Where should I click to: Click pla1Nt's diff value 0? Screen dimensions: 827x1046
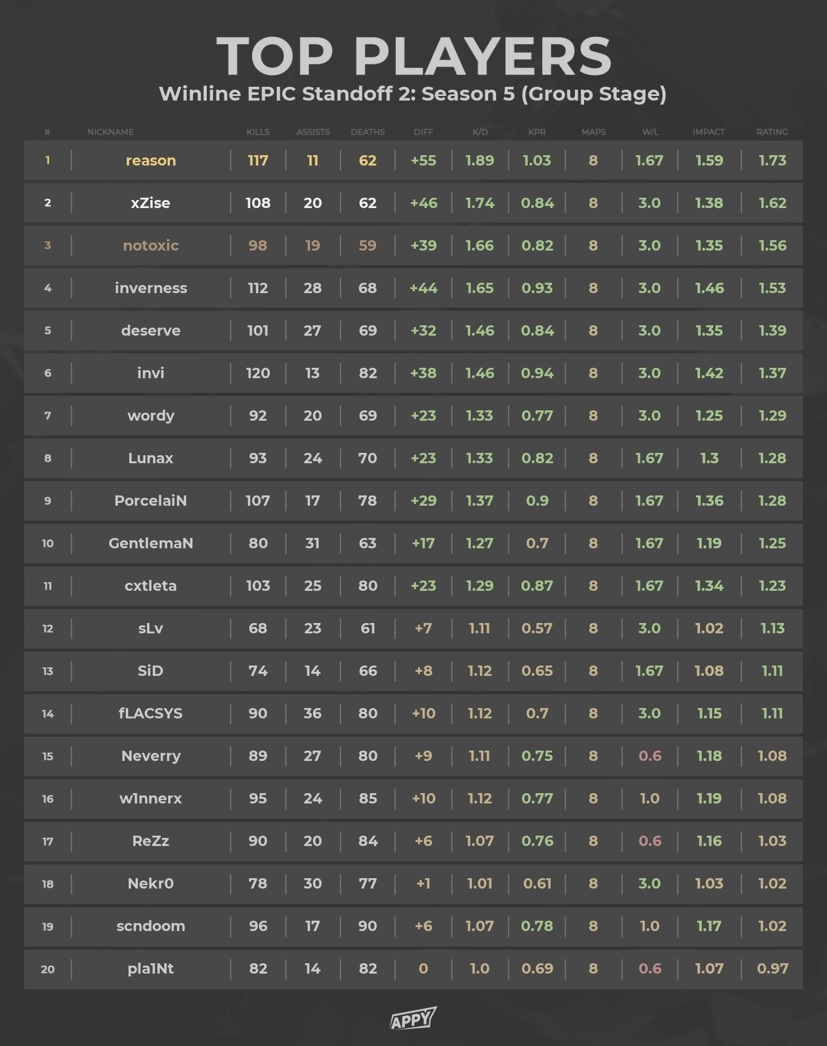tap(423, 968)
